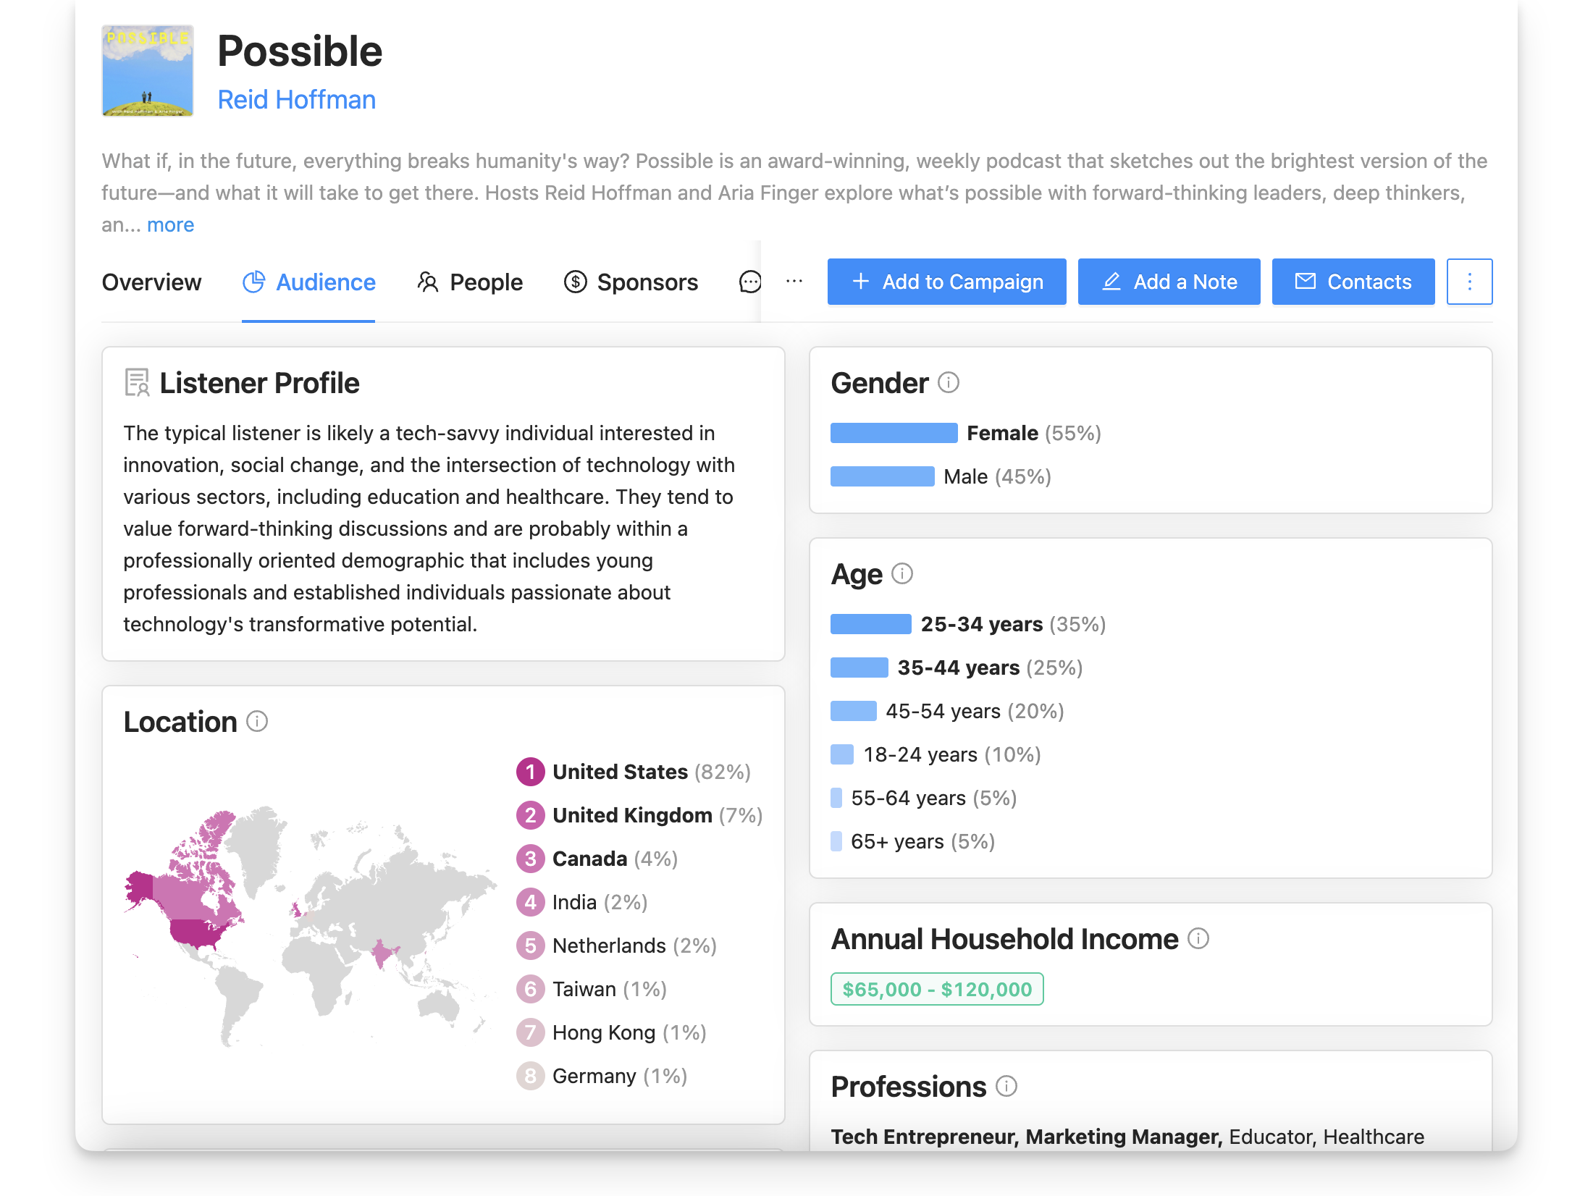This screenshot has height=1196, width=1593.
Task: Open Reid Hoffman author link
Action: (x=297, y=99)
